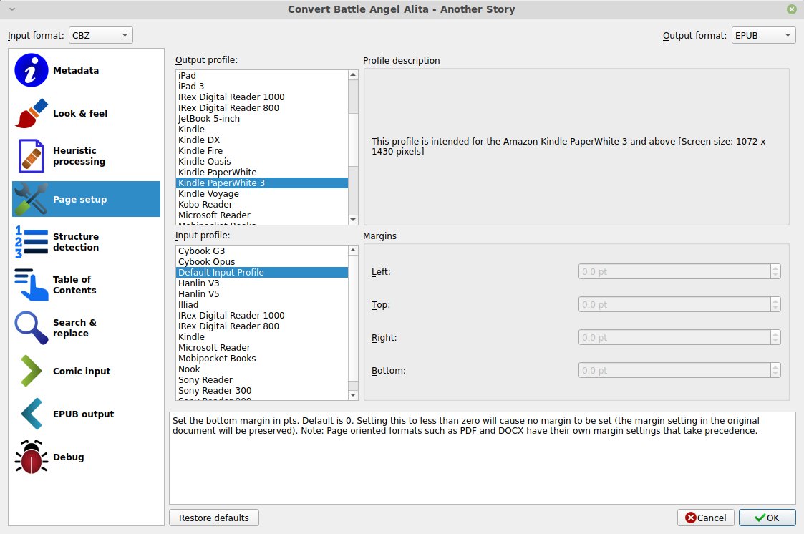Click the Top margin input field
The height and width of the screenshot is (534, 804).
(674, 304)
